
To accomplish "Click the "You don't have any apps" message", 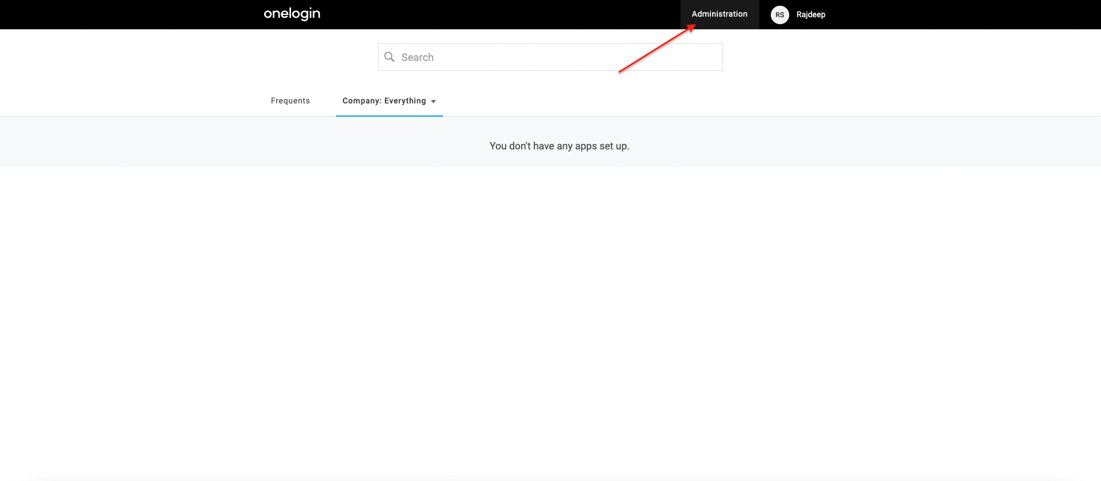I will pyautogui.click(x=559, y=146).
